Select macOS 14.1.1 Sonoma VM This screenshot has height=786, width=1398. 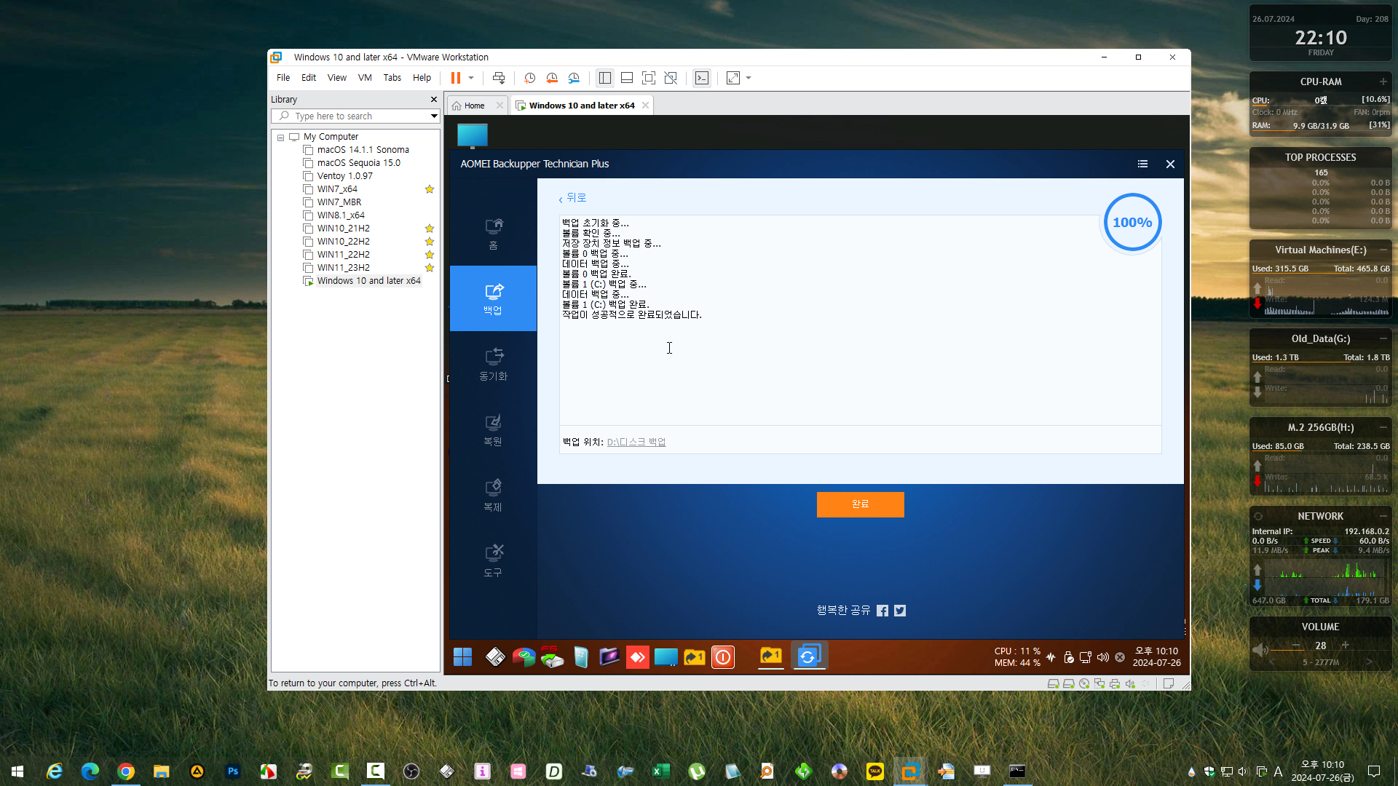pyautogui.click(x=363, y=150)
